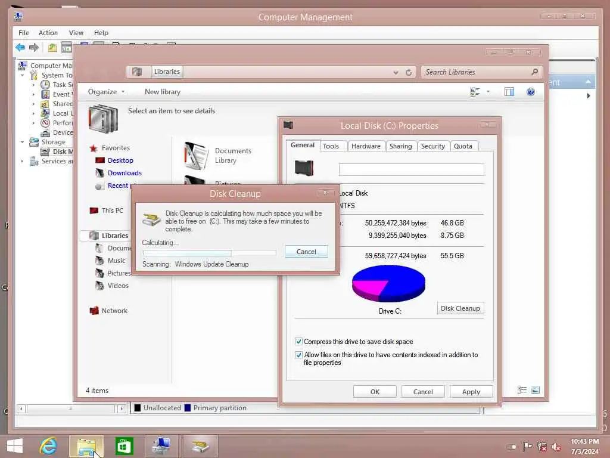Click the drive label input field
The width and height of the screenshot is (610, 458).
[x=411, y=169]
